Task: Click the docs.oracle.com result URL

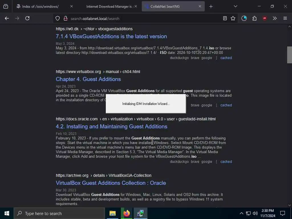Action: point(136,119)
